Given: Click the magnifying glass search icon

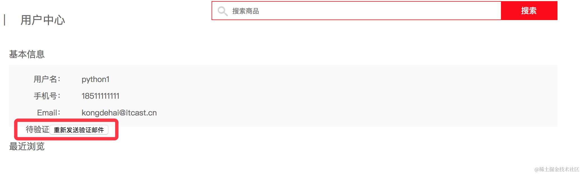Looking at the screenshot, I should pos(223,11).
